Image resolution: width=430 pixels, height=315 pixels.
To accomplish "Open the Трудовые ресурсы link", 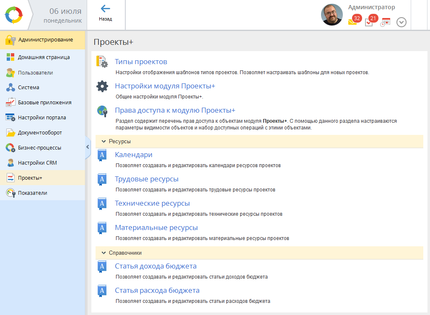I will pyautogui.click(x=147, y=179).
